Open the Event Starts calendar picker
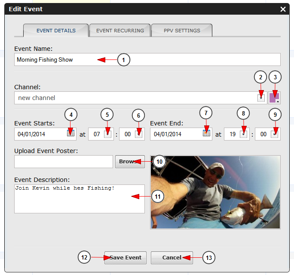Viewport: 294px width, 275px height. (x=70, y=133)
